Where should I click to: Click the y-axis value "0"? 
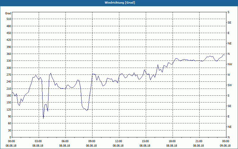pyautogui.click(x=10, y=137)
